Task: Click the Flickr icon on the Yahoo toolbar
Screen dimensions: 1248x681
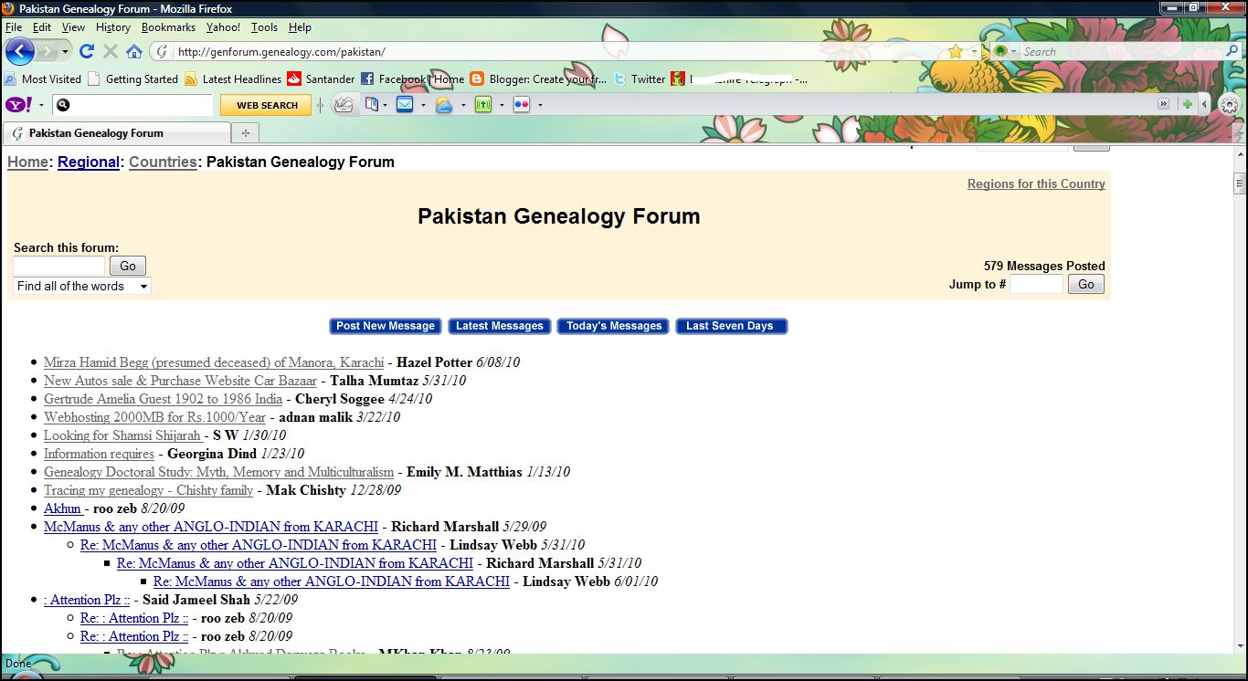Action: click(522, 105)
